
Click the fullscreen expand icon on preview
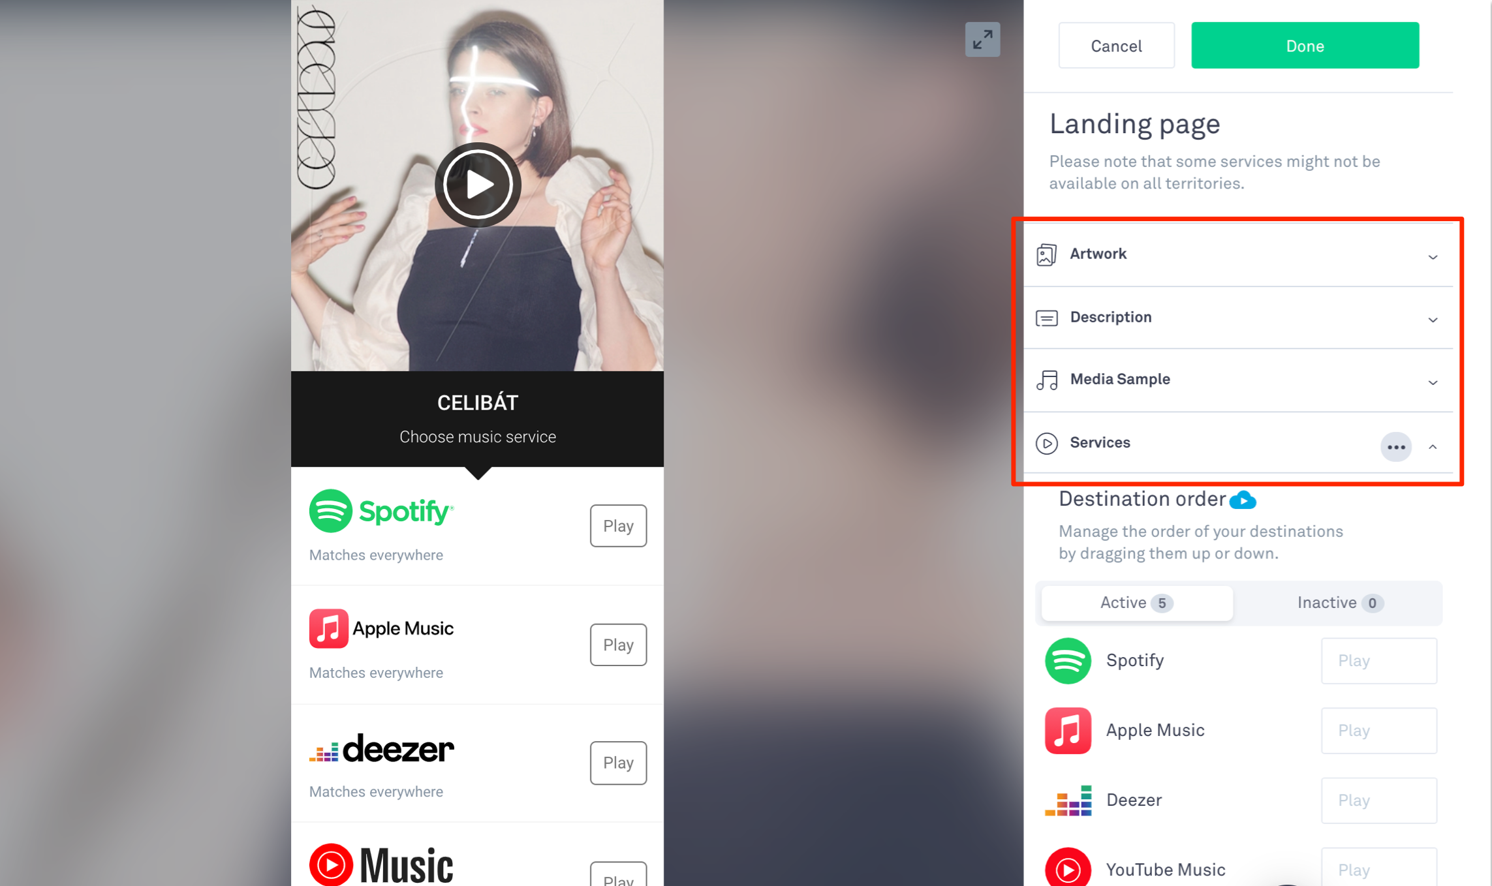[982, 40]
